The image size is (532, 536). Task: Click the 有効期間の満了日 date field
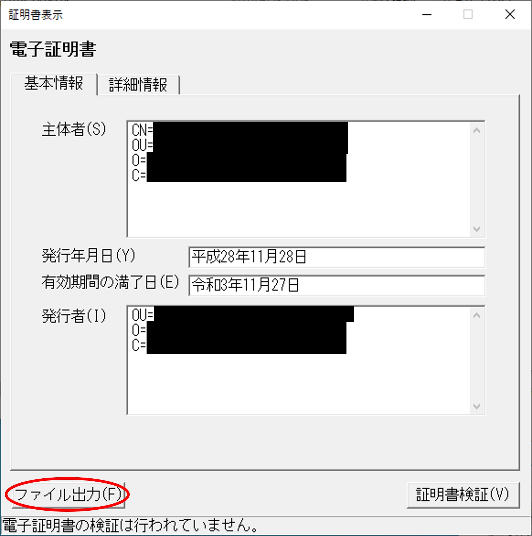coord(337,285)
